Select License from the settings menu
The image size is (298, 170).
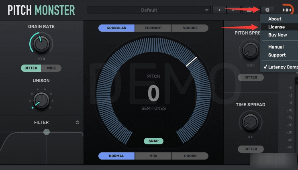276,27
